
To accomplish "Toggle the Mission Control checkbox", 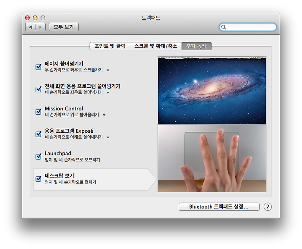I will [x=38, y=111].
